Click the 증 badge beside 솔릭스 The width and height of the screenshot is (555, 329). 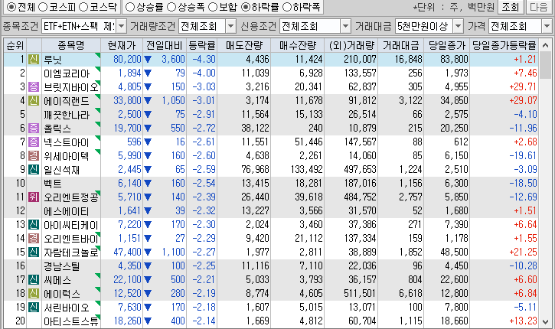tap(34, 128)
